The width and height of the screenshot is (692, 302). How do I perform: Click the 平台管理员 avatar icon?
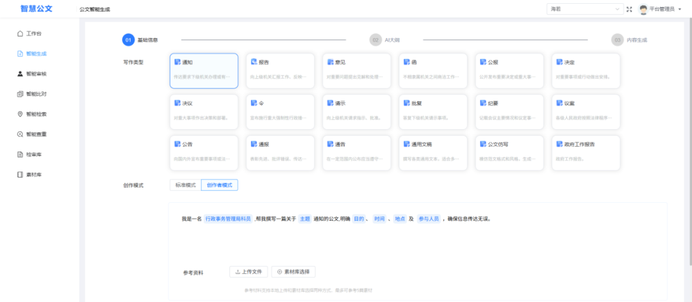pos(643,9)
